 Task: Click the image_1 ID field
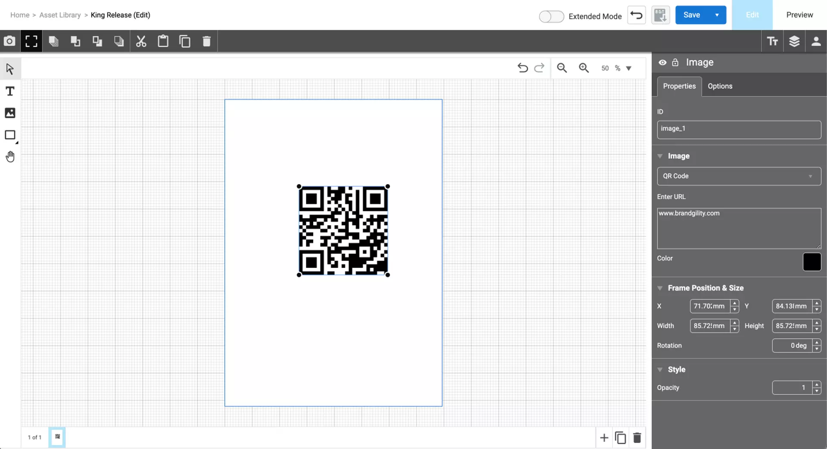(739, 129)
